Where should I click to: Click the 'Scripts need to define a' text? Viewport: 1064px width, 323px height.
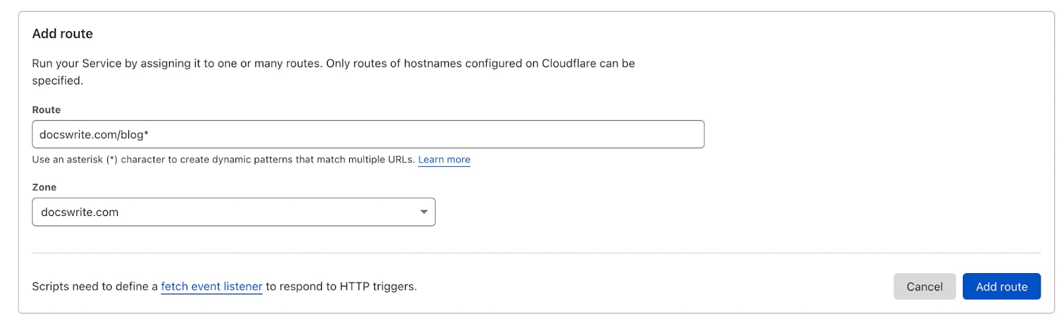point(95,286)
